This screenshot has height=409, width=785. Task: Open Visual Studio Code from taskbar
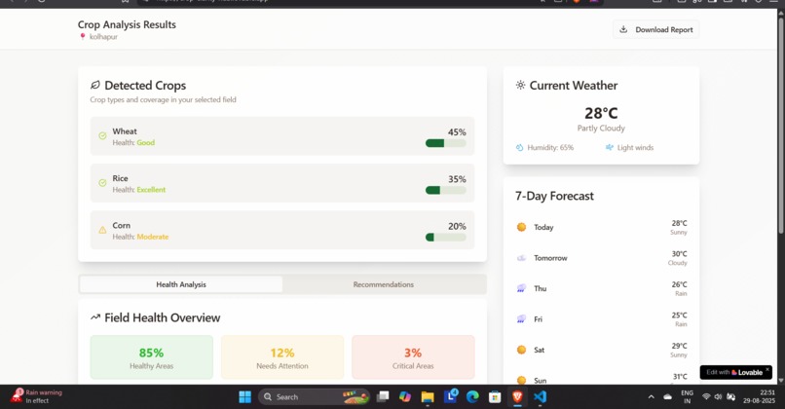tap(540, 397)
